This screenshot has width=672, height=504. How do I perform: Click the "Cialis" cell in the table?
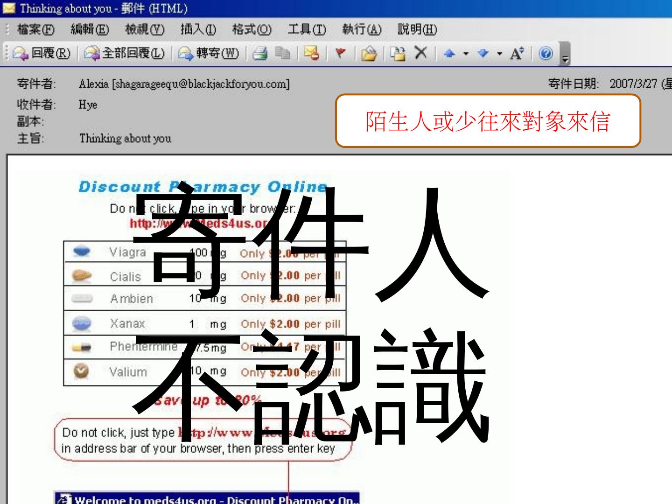[125, 277]
